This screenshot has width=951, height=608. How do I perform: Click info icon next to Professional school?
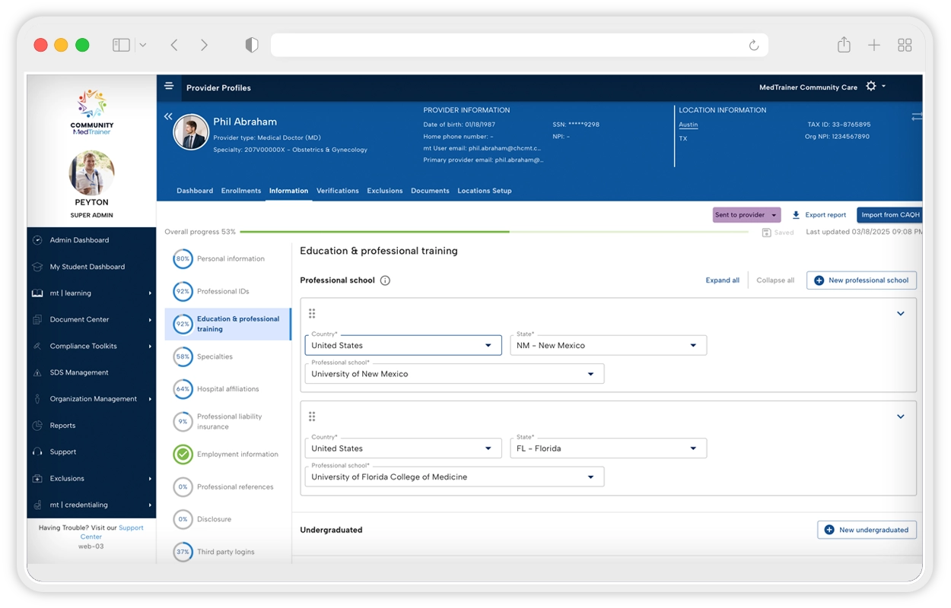coord(385,280)
